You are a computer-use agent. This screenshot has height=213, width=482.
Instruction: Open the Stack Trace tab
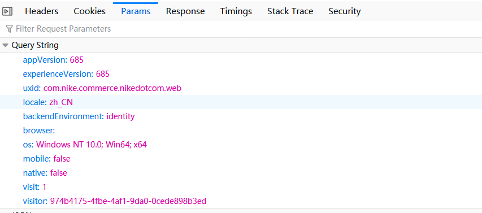pyautogui.click(x=290, y=11)
